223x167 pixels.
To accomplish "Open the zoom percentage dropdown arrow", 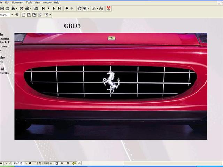I will pos(12,15).
